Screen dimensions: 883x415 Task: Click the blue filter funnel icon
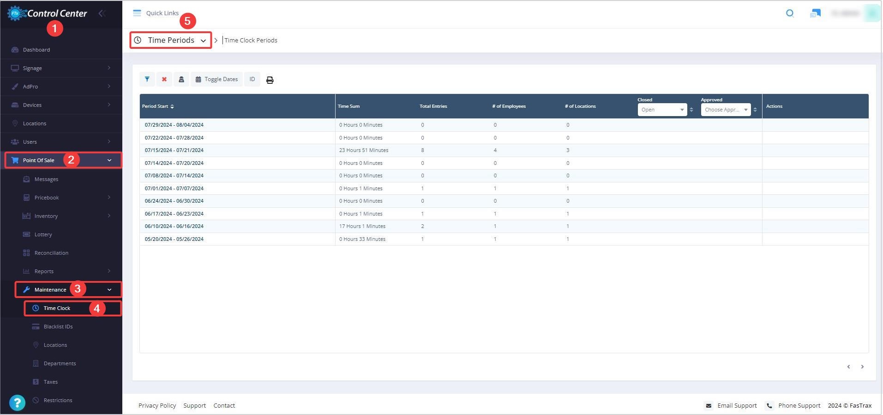(147, 79)
